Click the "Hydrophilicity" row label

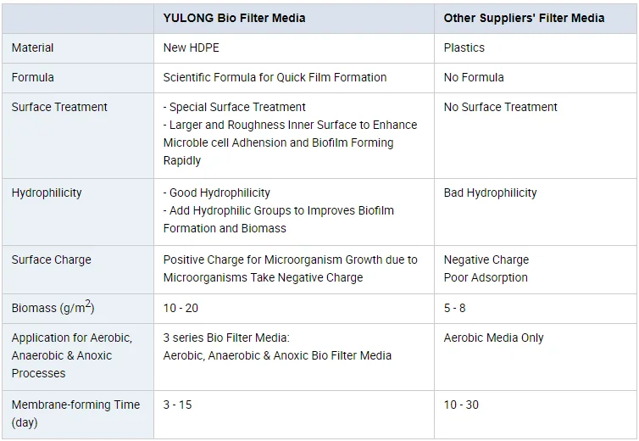(47, 193)
